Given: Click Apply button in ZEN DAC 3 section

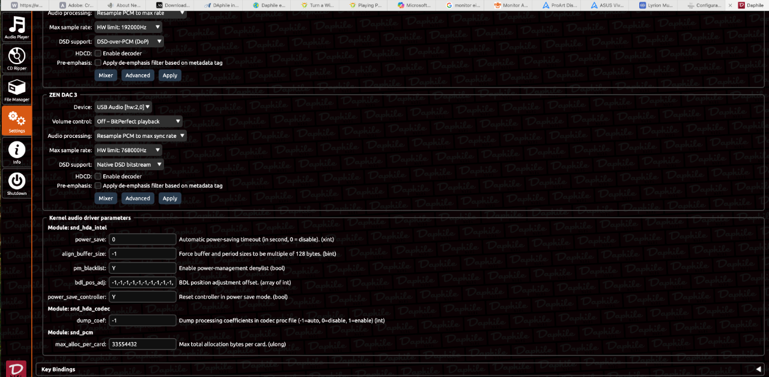Looking at the screenshot, I should (170, 198).
